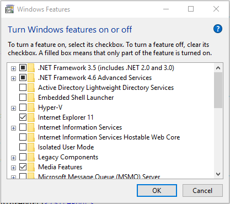
Task: Confirm changes with the OK button
Action: [x=157, y=191]
